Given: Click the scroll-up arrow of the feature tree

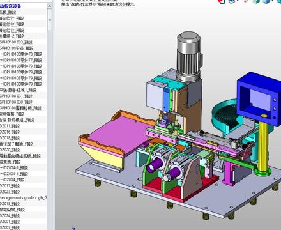Looking at the screenshot, I should click(49, 6).
